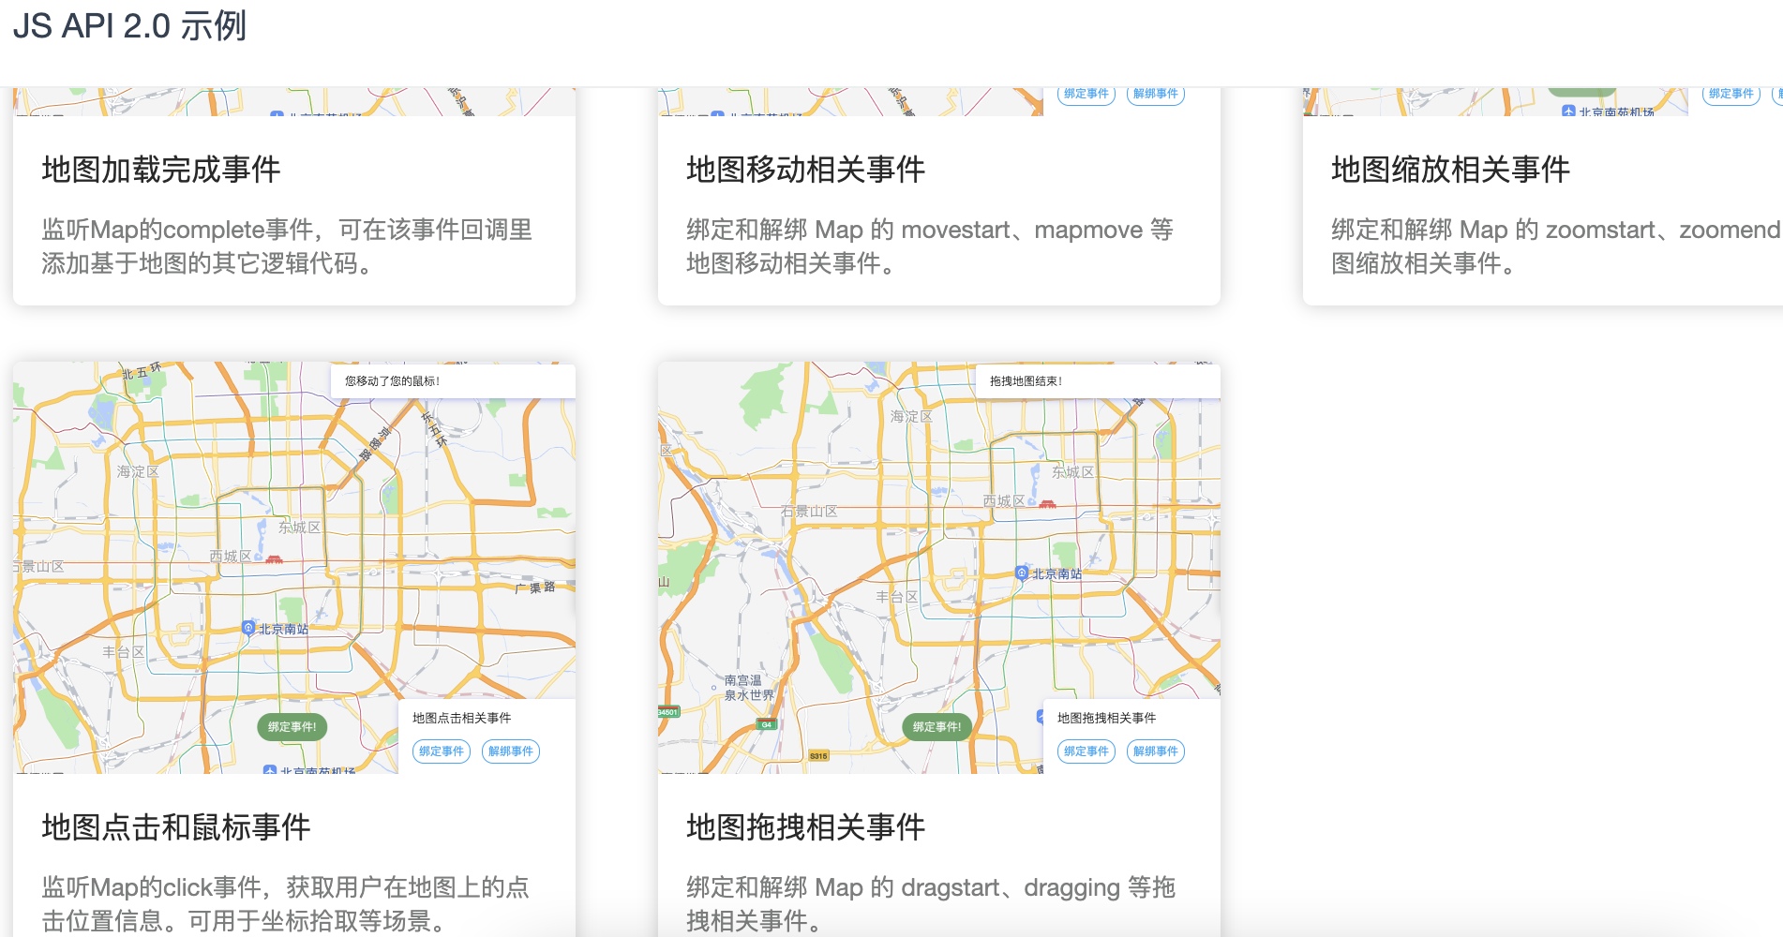Click the green 绑定事件! toast in the 地图点击和鼠标事件 map

[x=292, y=727]
